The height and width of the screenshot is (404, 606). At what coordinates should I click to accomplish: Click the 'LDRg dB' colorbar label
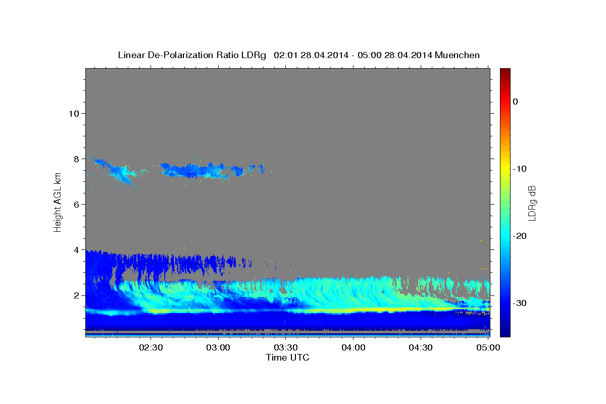pos(532,203)
